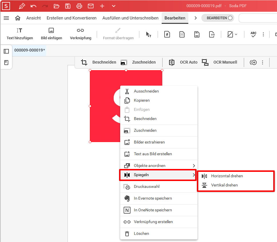Viewport: 277px width, 242px height.
Task: Send document by email icon
Action: click(x=91, y=6)
